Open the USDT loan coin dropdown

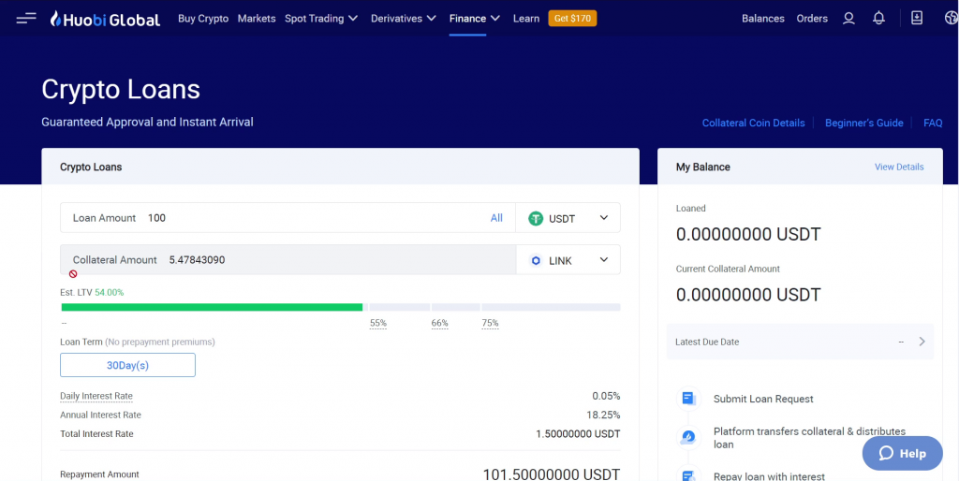coord(568,218)
